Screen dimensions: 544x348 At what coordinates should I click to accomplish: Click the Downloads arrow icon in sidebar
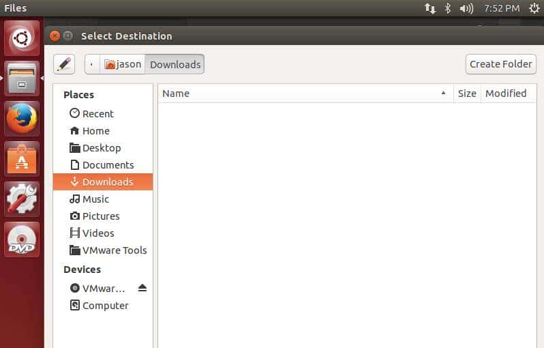coord(74,182)
